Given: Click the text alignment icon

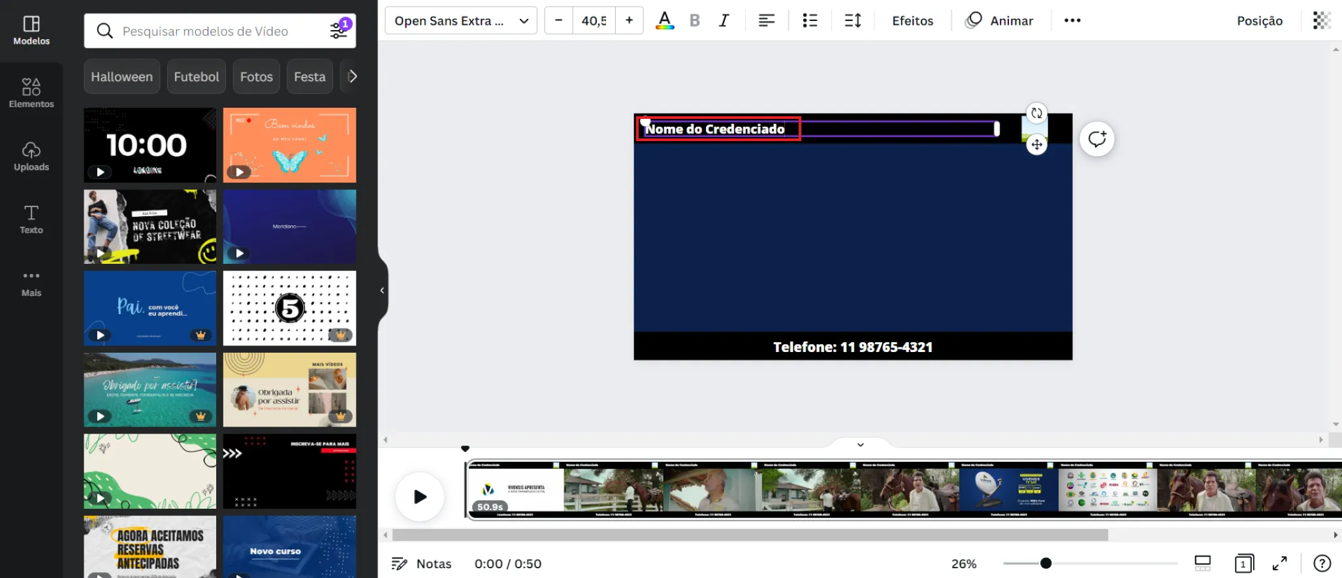Looking at the screenshot, I should 766,21.
